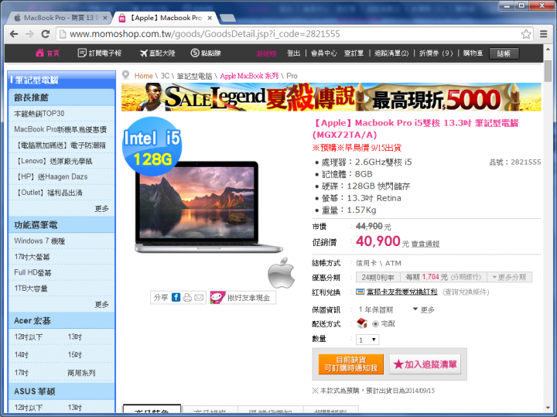Open 會員中心 in top navigation

click(323, 53)
